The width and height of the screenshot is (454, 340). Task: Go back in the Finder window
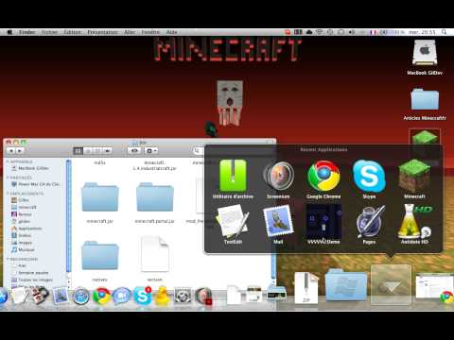pyautogui.click(x=11, y=151)
